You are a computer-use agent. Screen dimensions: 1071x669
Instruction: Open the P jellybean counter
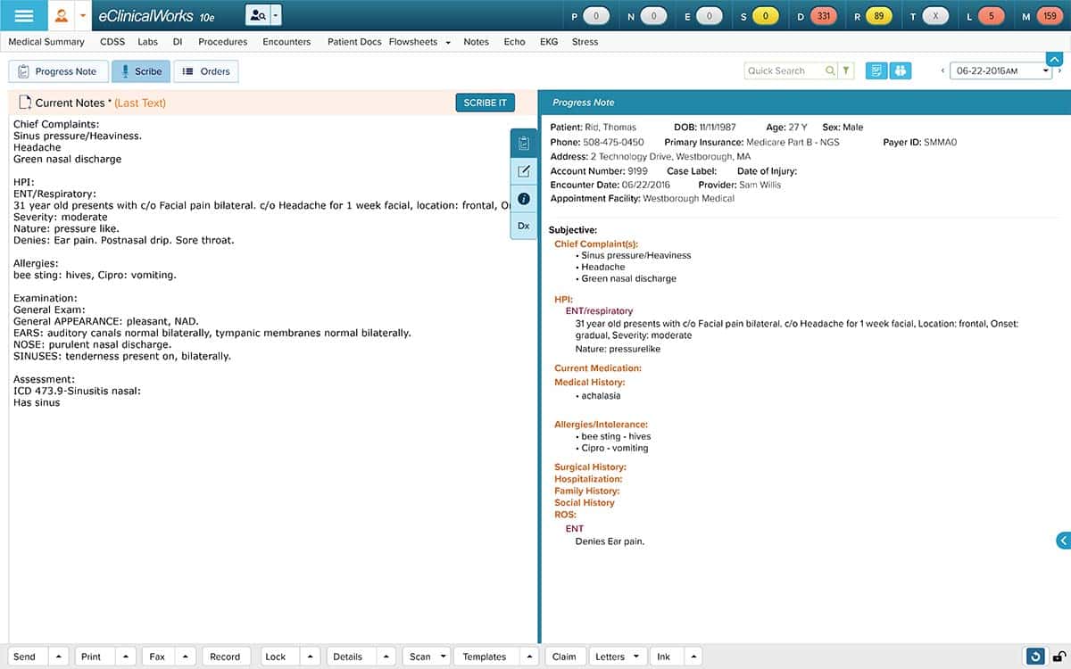595,16
